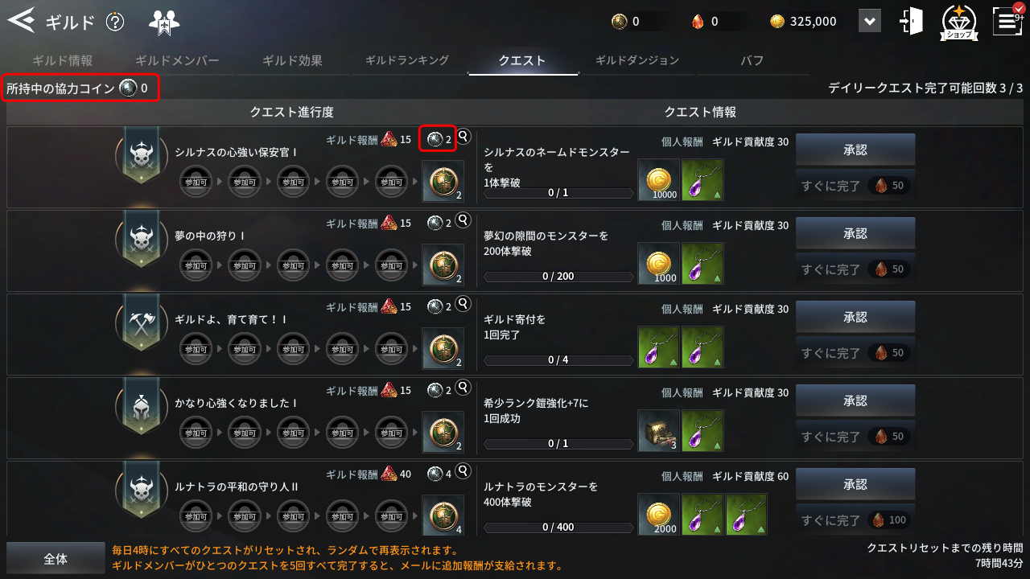Image resolution: width=1030 pixels, height=579 pixels.
Task: Click the exit door icon
Action: 912,21
